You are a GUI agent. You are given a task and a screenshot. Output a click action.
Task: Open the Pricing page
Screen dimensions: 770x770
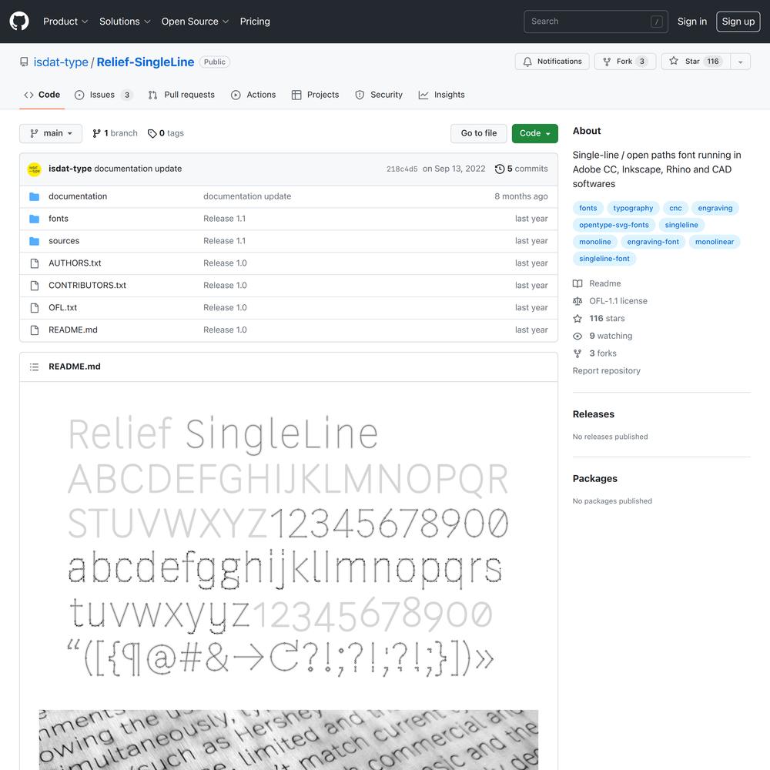point(255,21)
